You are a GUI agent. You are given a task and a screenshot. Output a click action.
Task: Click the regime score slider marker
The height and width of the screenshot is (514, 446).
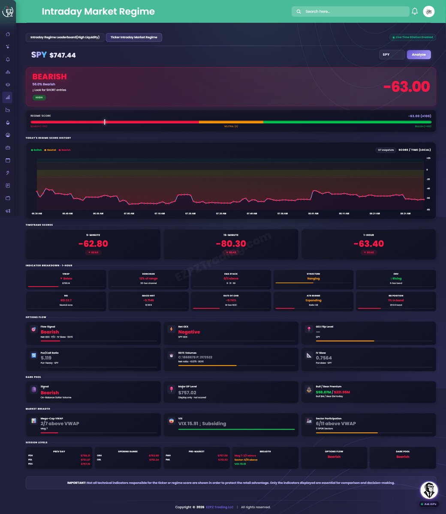pyautogui.click(x=105, y=122)
